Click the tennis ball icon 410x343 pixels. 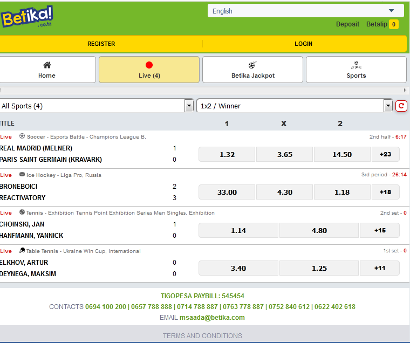(22, 212)
